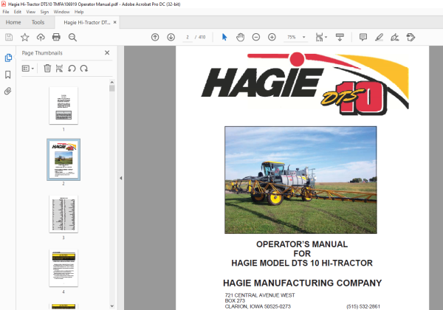Click the page number input field

point(188,37)
